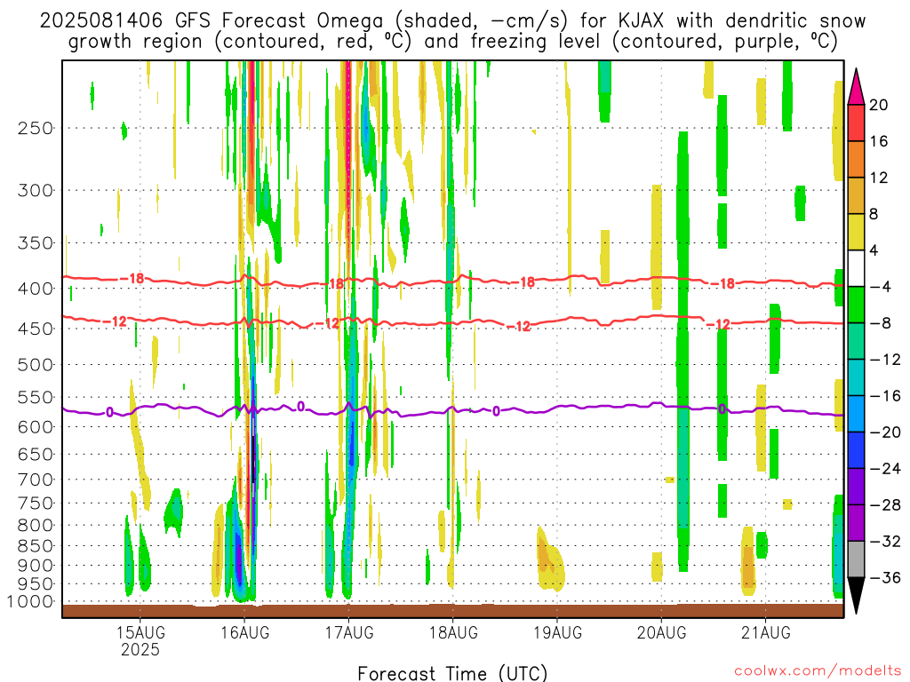Click the orange swatch between 12 and 16

click(x=856, y=160)
